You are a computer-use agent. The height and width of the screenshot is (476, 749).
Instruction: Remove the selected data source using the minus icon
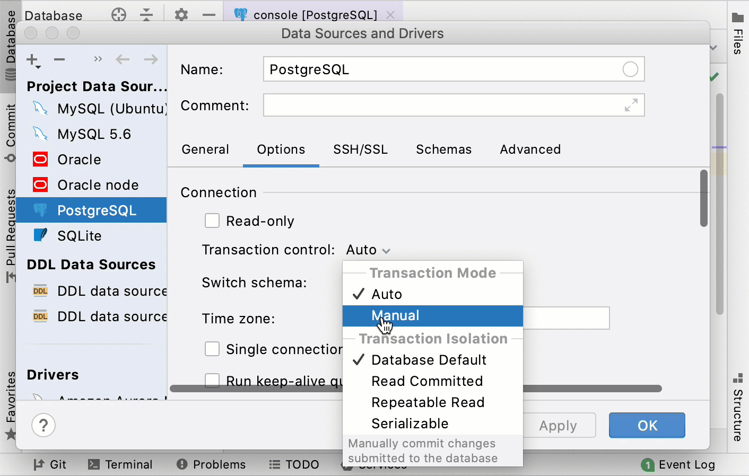pos(59,59)
